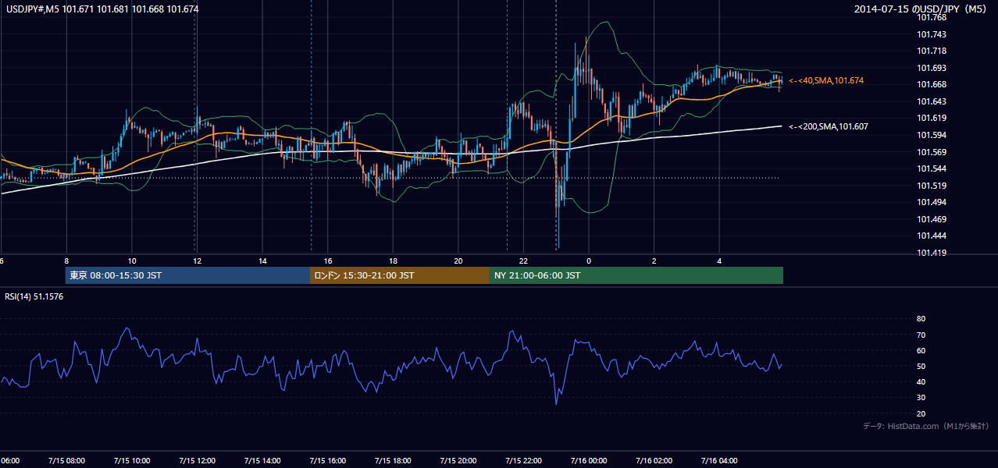The width and height of the screenshot is (998, 468).
Task: Click the 7/15 08:00 bottom time label
Action: point(66,461)
